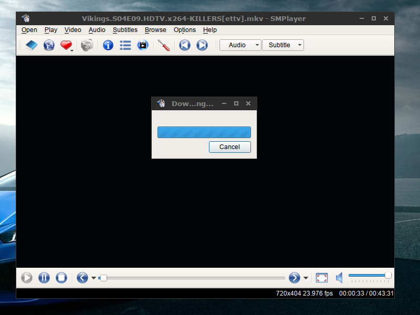Minimize the SMPlayer window
The image size is (420, 315).
click(362, 18)
